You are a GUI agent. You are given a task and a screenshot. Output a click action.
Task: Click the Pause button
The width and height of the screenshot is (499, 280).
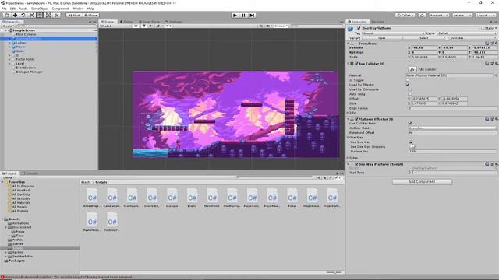(243, 16)
